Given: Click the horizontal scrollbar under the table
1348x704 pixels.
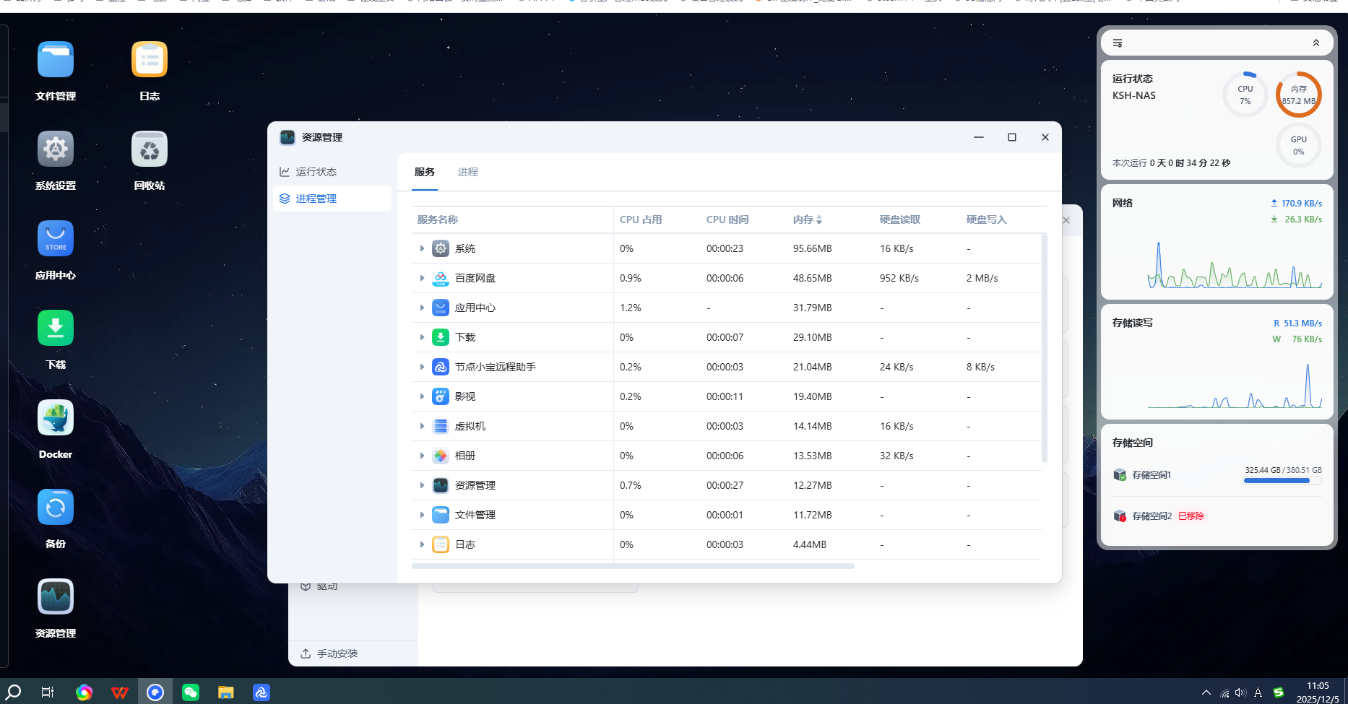Looking at the screenshot, I should (633, 566).
